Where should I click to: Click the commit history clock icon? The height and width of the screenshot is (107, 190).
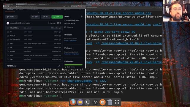58,23
